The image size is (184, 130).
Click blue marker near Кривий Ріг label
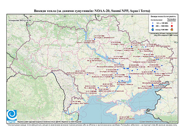[x=113, y=78]
